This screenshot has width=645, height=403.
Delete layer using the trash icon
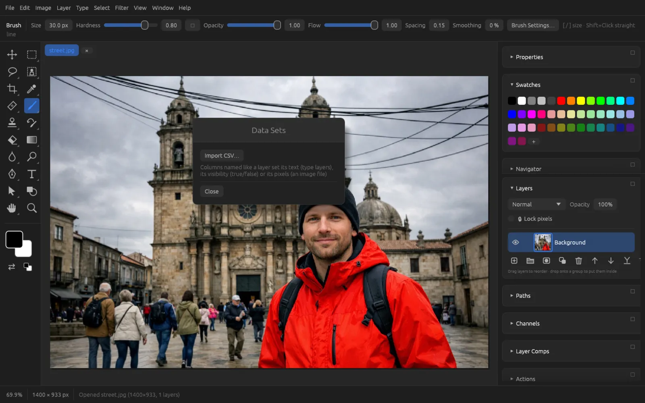coord(578,261)
